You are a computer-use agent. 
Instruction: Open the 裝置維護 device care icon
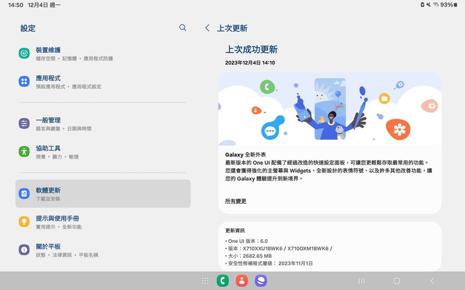(x=24, y=53)
